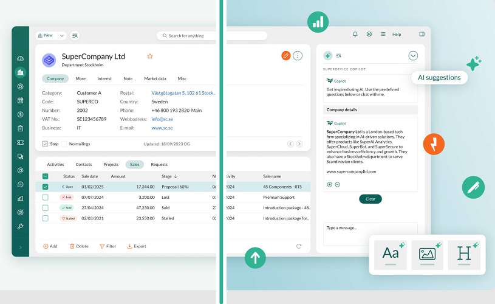Switch to the Interest tab
Image resolution: width=495 pixels, height=304 pixels.
(x=104, y=78)
